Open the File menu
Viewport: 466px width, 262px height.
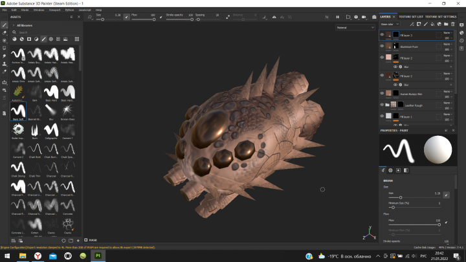5,10
